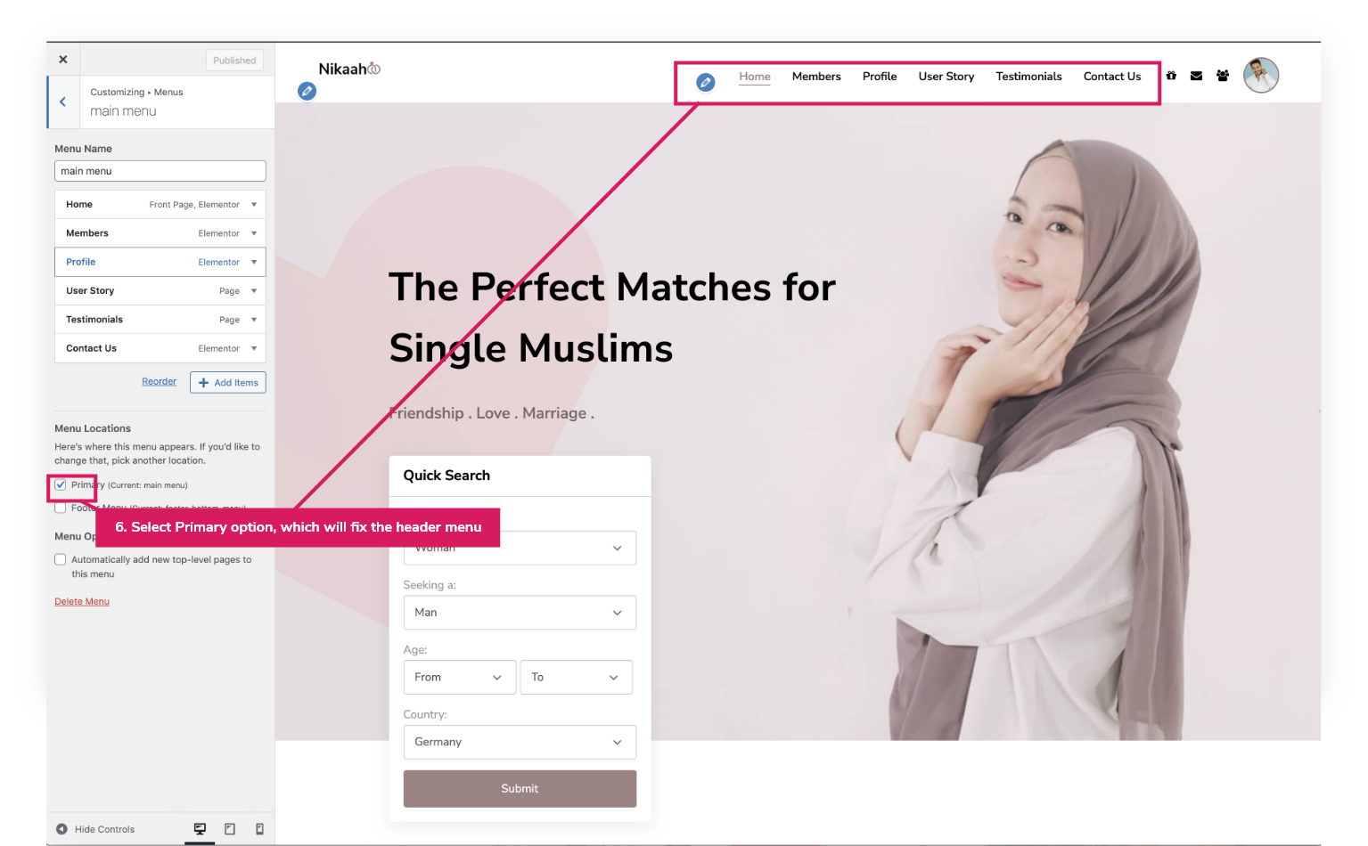The height and width of the screenshot is (846, 1368).
Task: Switch to tablet preview device icon
Action: point(230,829)
